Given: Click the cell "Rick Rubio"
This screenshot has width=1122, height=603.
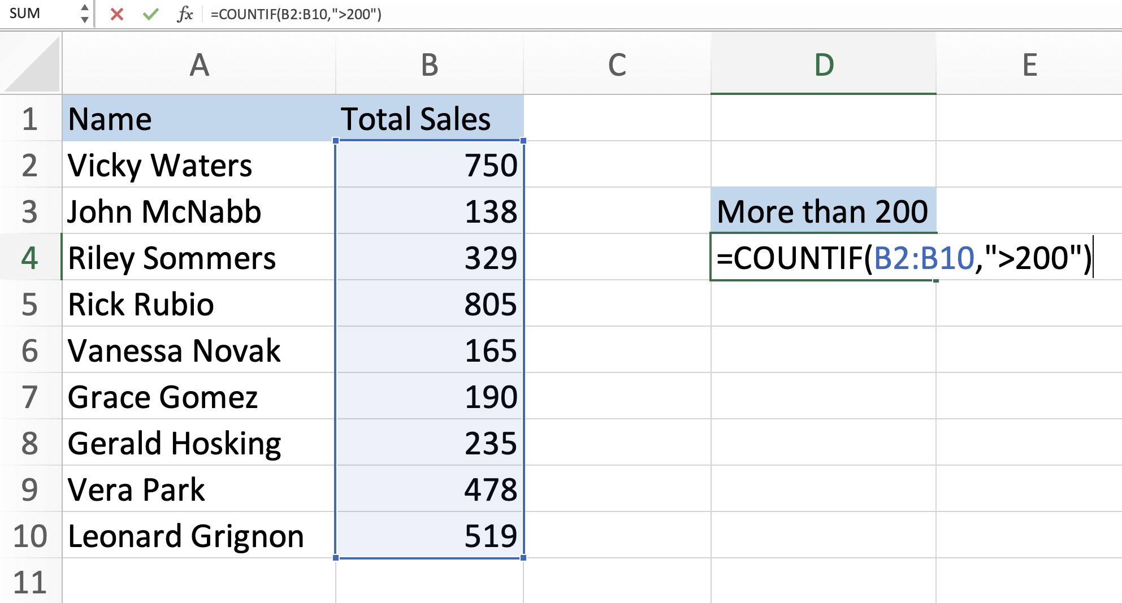Looking at the screenshot, I should tap(199, 304).
